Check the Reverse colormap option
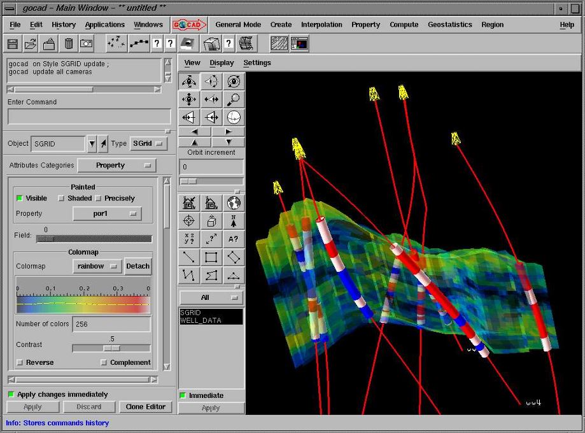Viewport: 585px width, 433px height. 20,362
